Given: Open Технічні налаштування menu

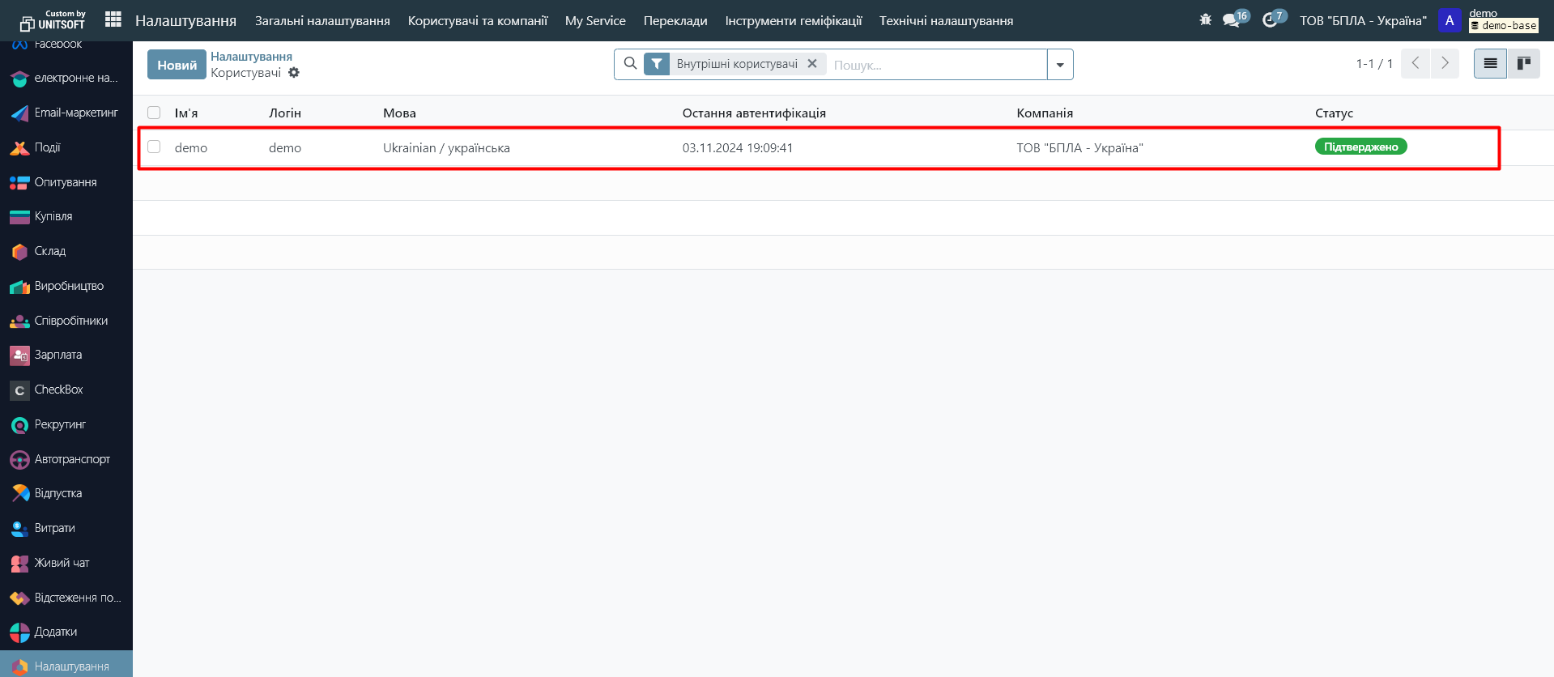Looking at the screenshot, I should pos(946,21).
